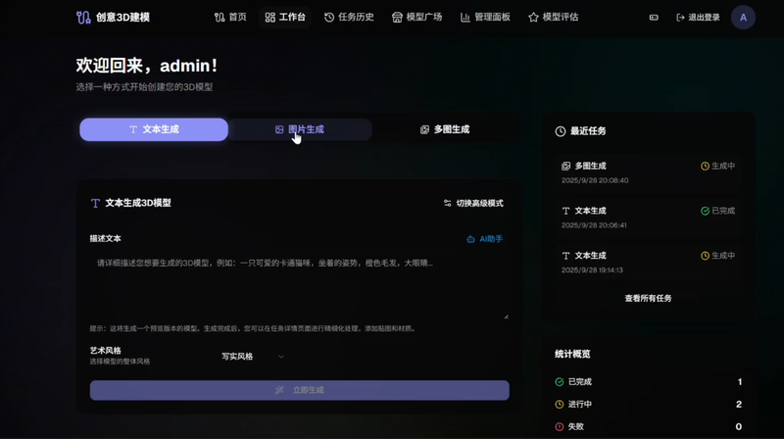The image size is (784, 439).
Task: Open the 写实风格 art style dropdown
Action: pyautogui.click(x=253, y=357)
